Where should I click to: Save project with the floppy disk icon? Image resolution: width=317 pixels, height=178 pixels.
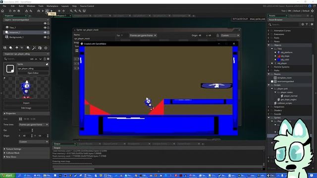click(x=19, y=11)
